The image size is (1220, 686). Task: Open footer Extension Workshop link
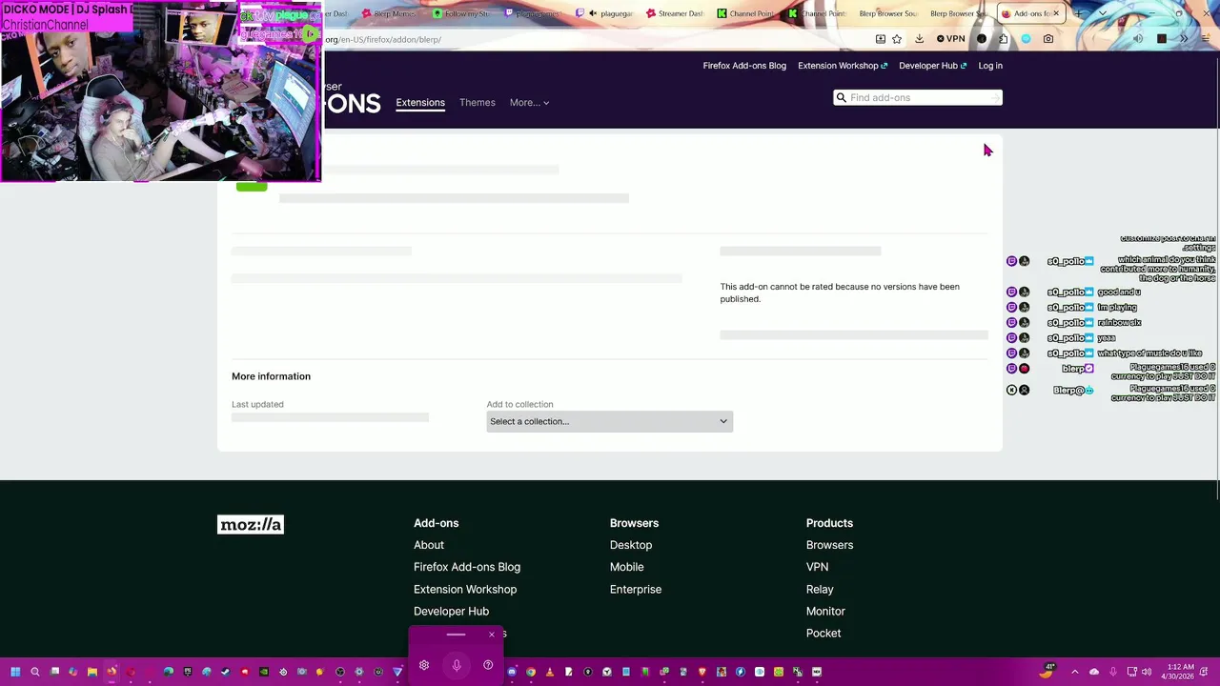[465, 589]
